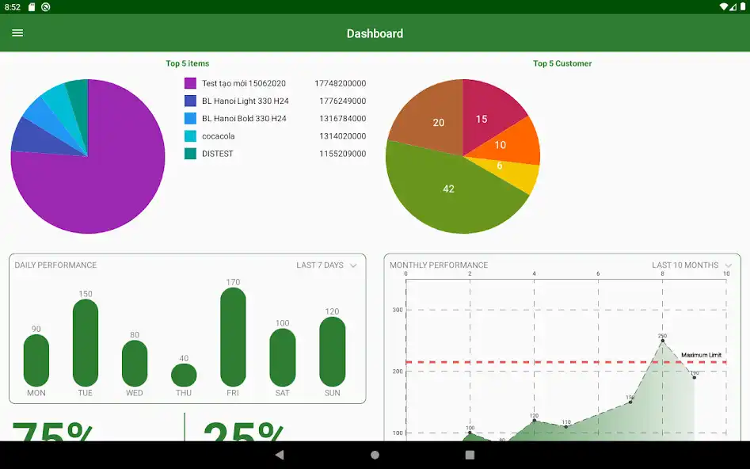Click the value 17748200000
Image resolution: width=750 pixels, height=469 pixels.
coord(340,83)
